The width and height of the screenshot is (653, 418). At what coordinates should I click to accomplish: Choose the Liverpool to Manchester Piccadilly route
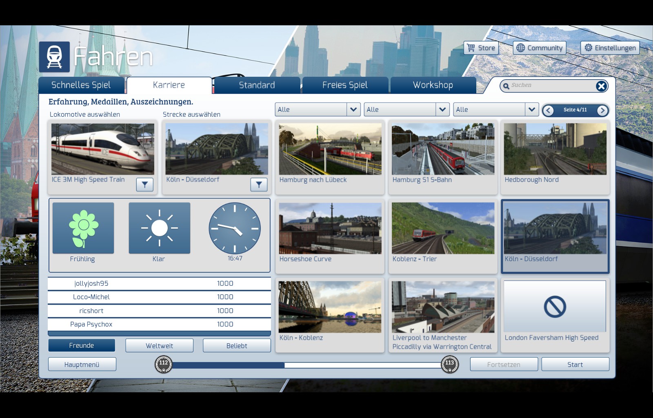(443, 315)
